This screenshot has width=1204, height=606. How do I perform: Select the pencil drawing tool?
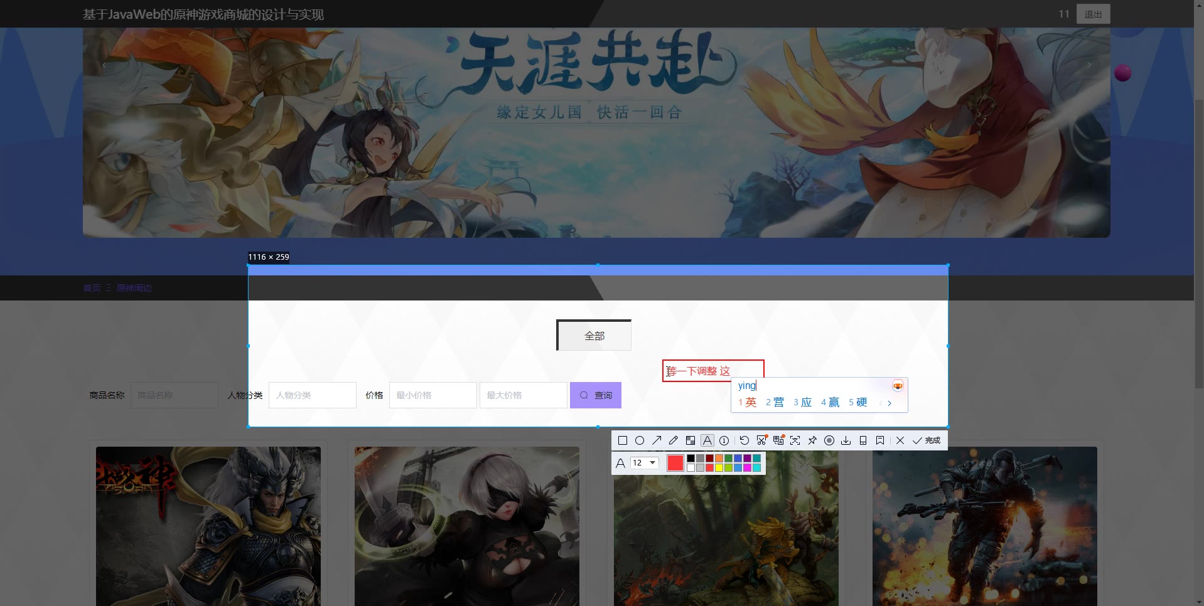tap(674, 440)
